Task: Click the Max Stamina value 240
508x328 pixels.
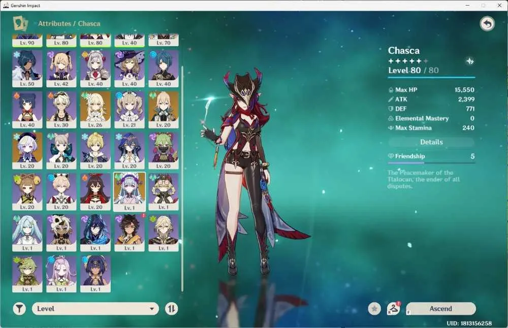Action: point(468,127)
